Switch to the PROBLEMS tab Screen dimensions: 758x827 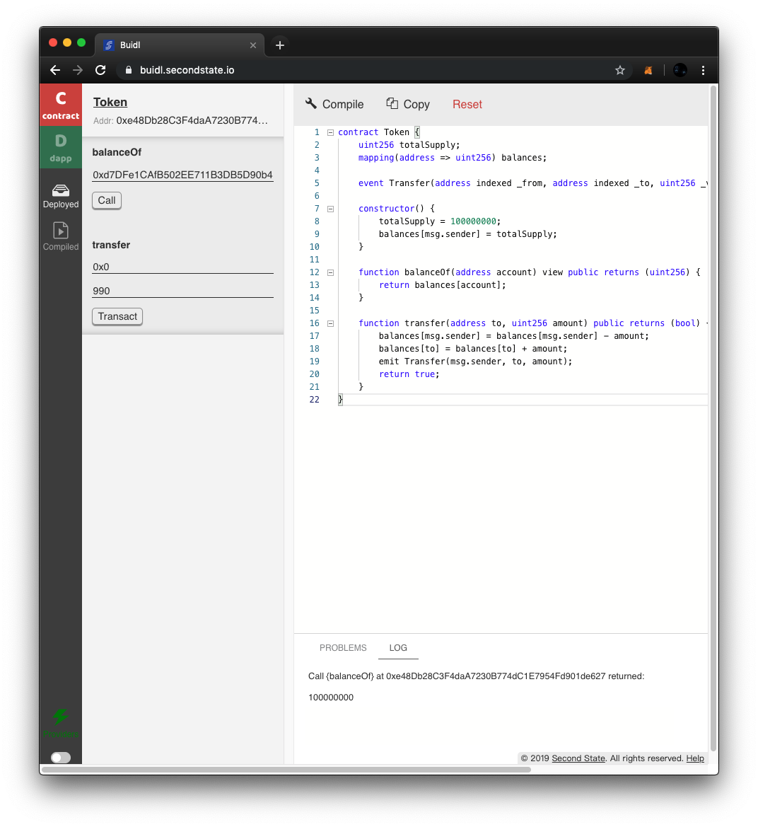[x=343, y=648]
